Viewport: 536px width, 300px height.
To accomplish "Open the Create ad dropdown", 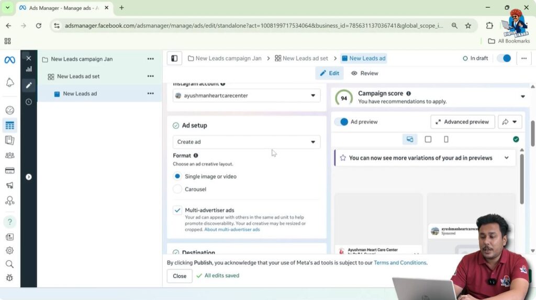I will (x=247, y=142).
